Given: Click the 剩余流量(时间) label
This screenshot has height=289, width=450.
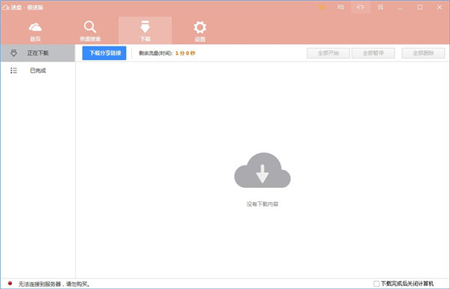Looking at the screenshot, I should 155,53.
